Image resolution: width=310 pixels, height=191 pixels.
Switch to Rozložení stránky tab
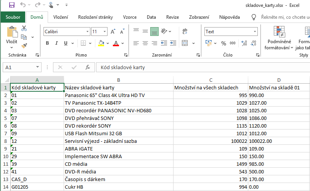(95, 17)
